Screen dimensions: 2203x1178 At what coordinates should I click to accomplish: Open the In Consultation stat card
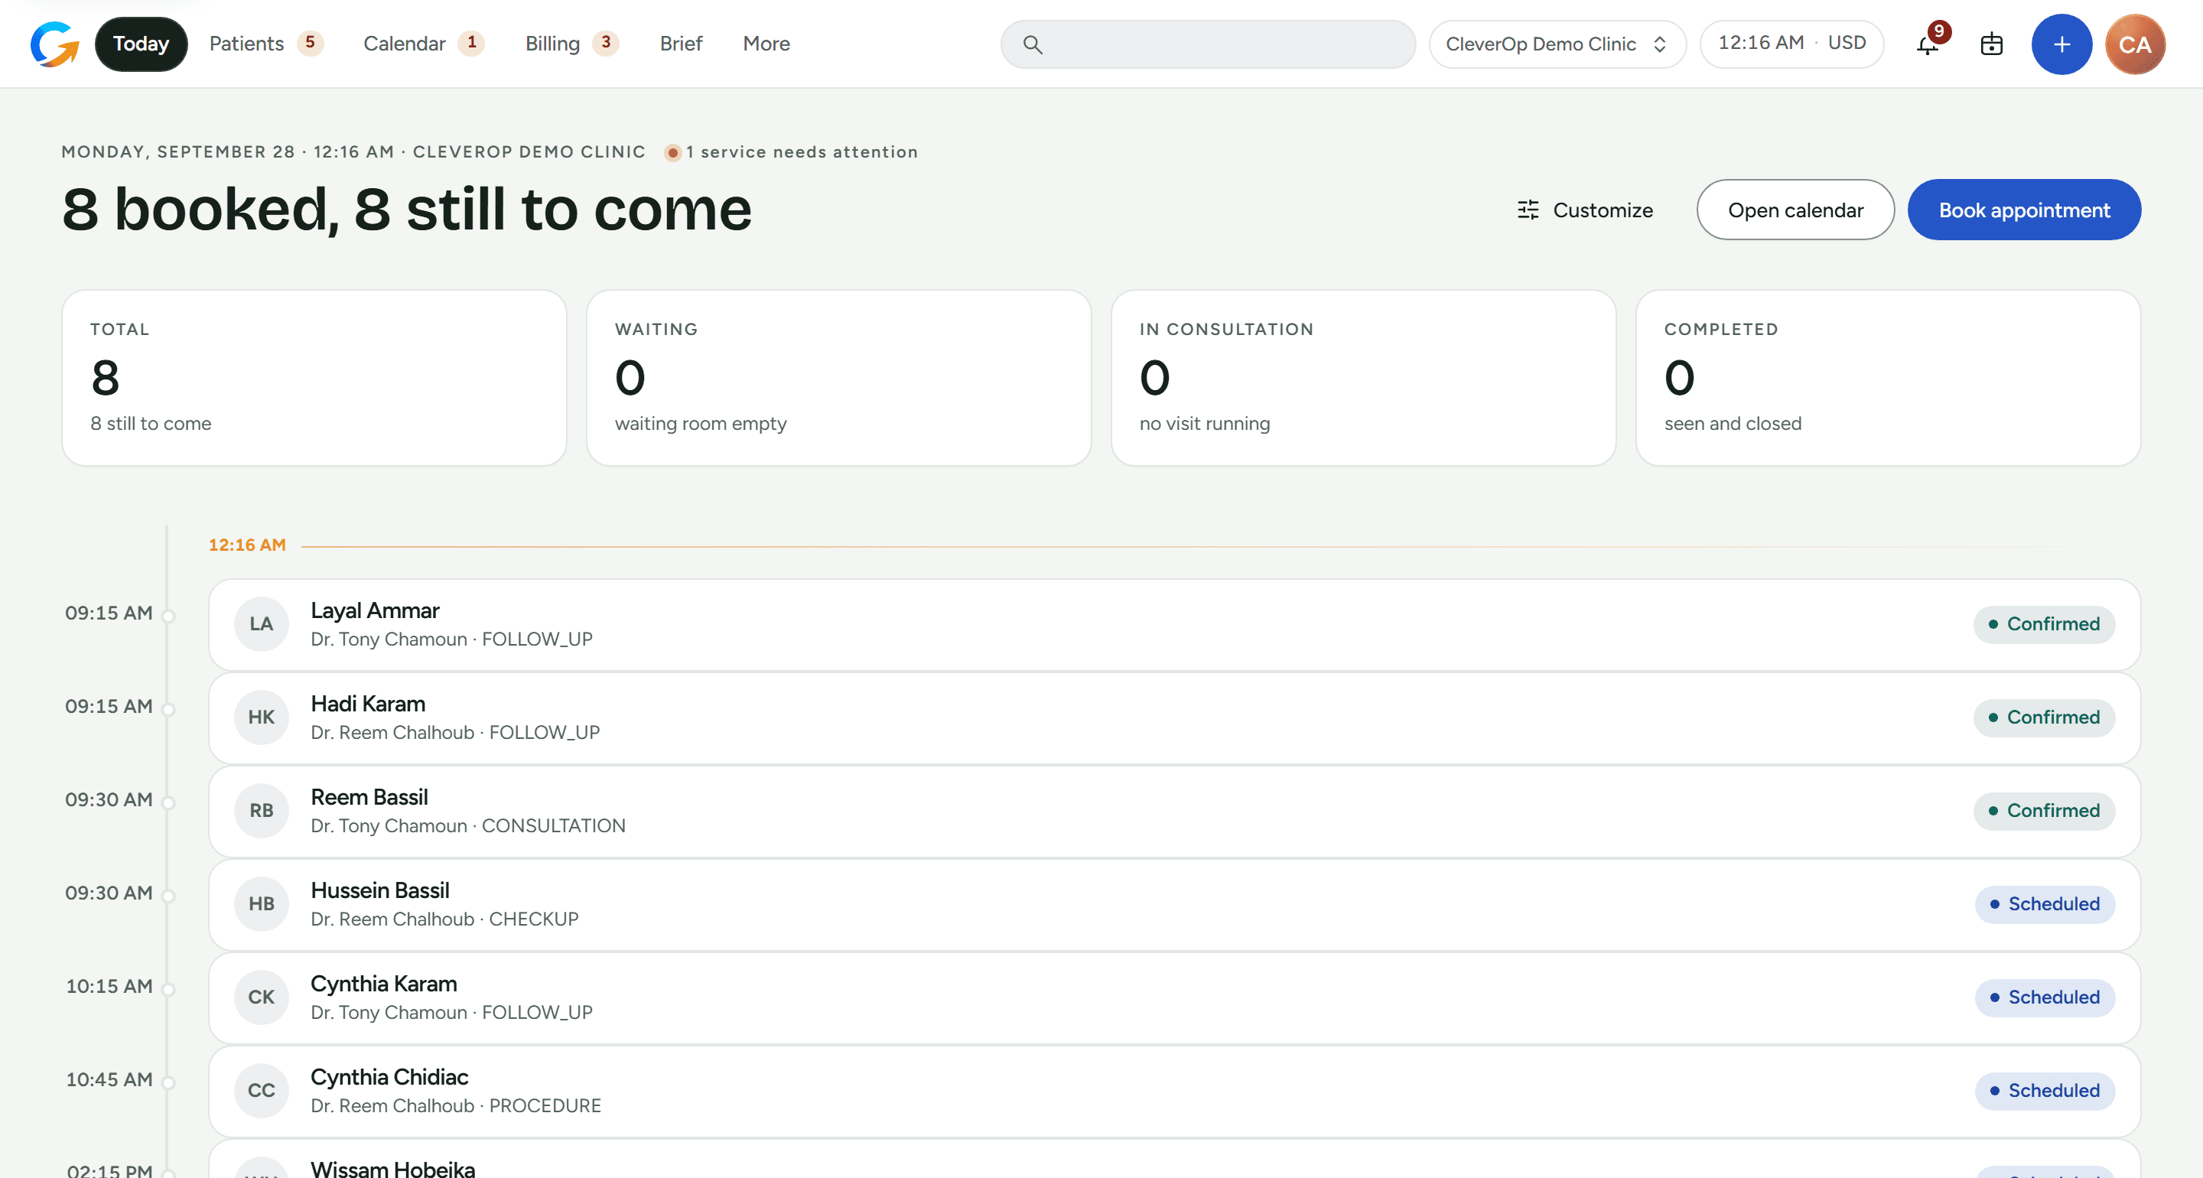pyautogui.click(x=1363, y=377)
